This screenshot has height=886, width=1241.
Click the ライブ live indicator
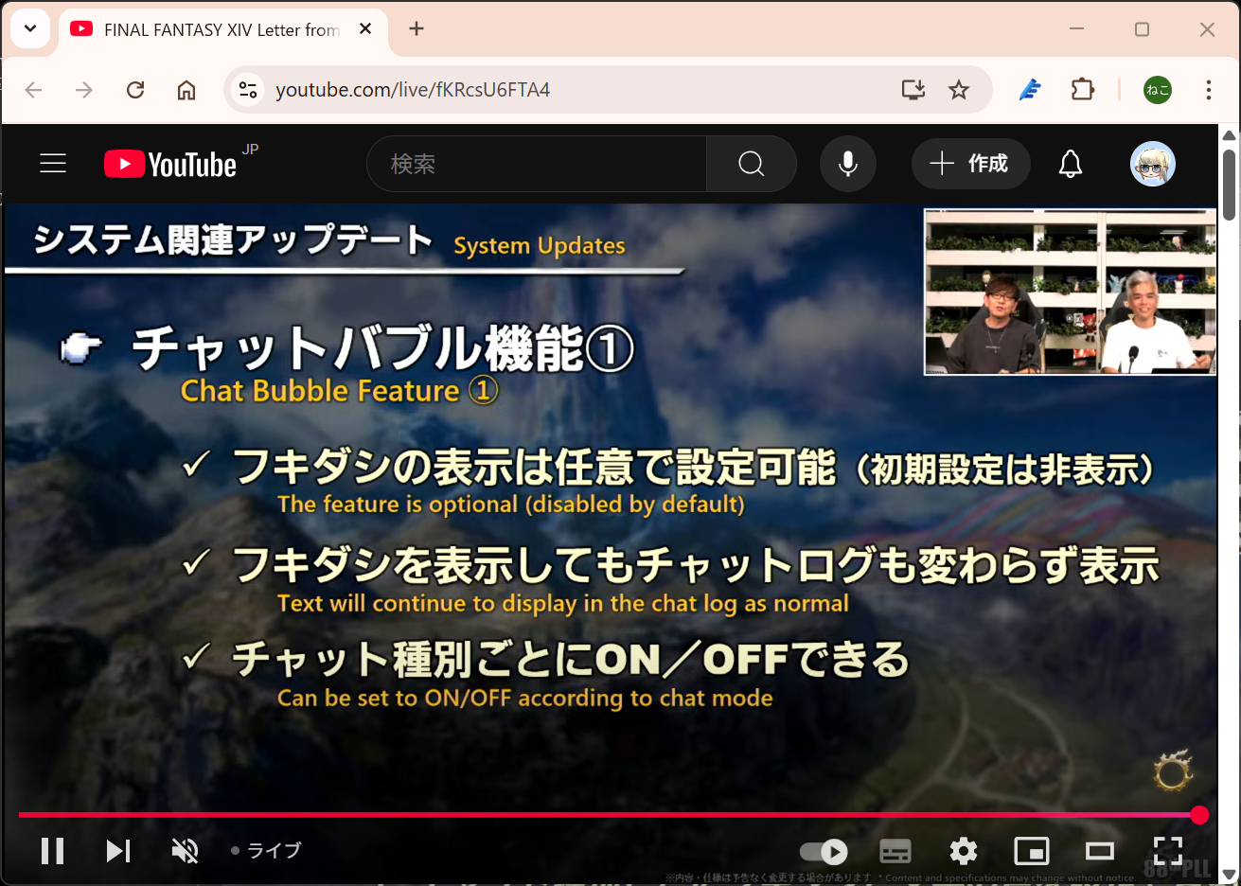(266, 850)
